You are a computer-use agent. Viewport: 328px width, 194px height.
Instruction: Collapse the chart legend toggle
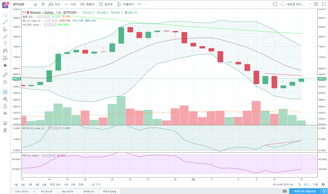[24, 13]
